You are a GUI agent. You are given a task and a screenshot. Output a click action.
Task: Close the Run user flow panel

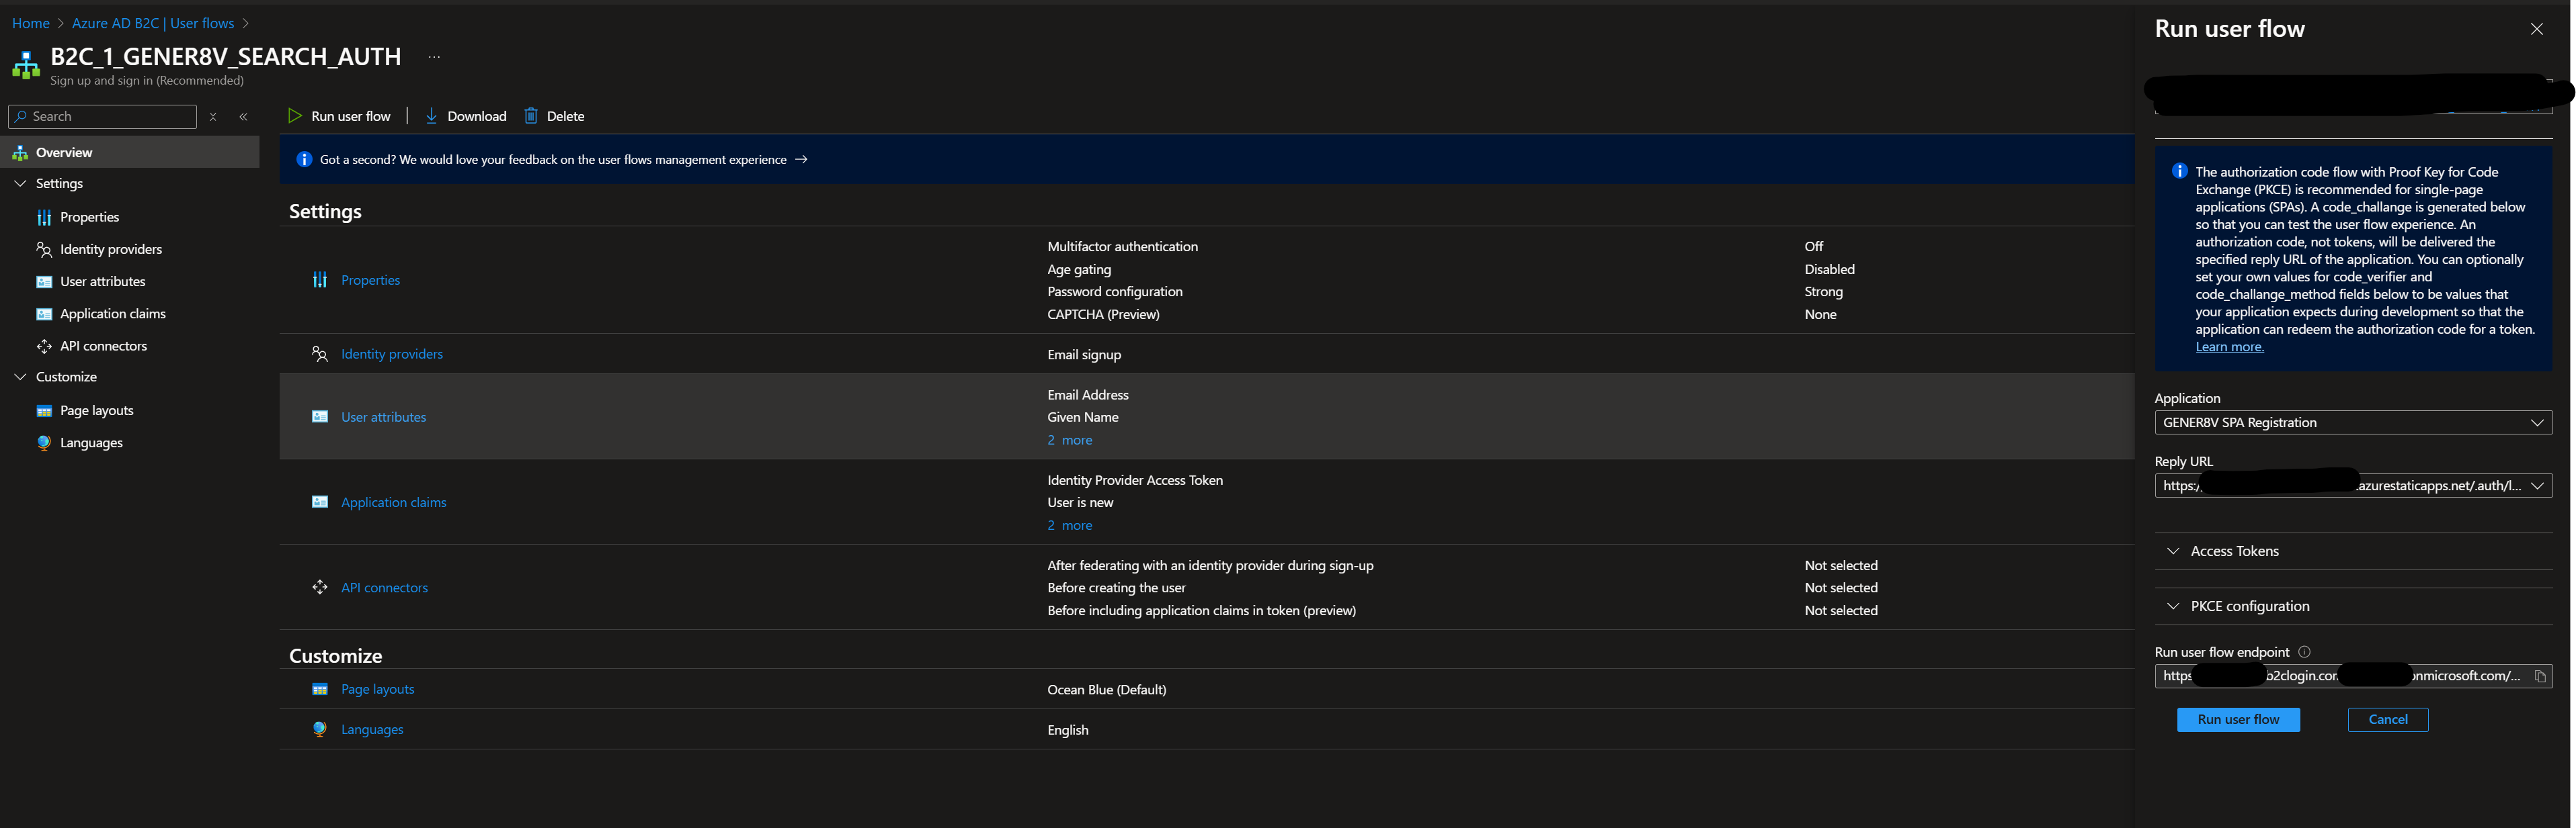click(x=2536, y=29)
